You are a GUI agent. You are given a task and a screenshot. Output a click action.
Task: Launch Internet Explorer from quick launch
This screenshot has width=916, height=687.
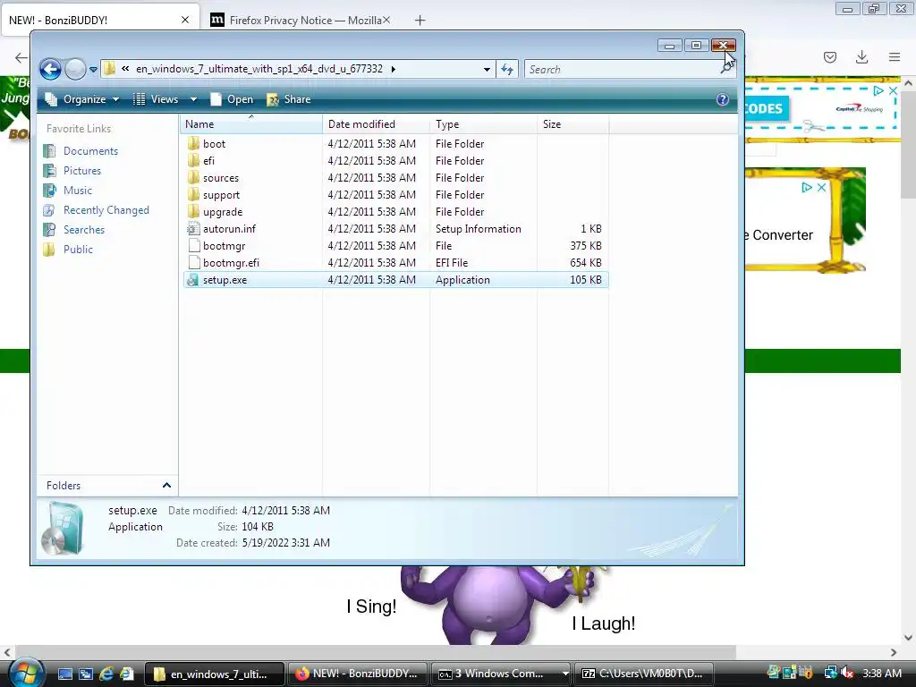(106, 674)
